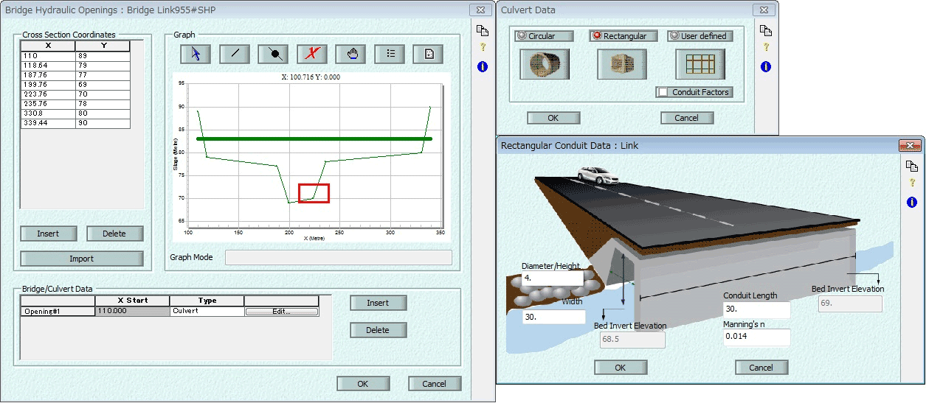
Task: Click the Manning's n field showing 0.014
Action: click(756, 337)
